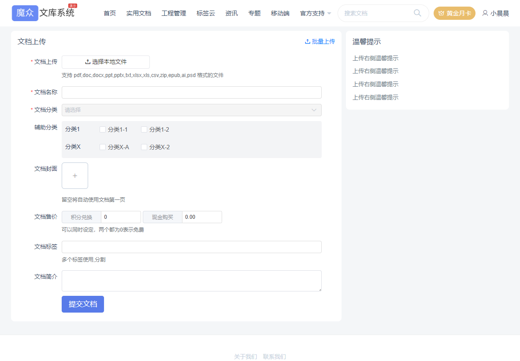
Task: Enable the 分类1-2 checkbox
Action: (144, 129)
